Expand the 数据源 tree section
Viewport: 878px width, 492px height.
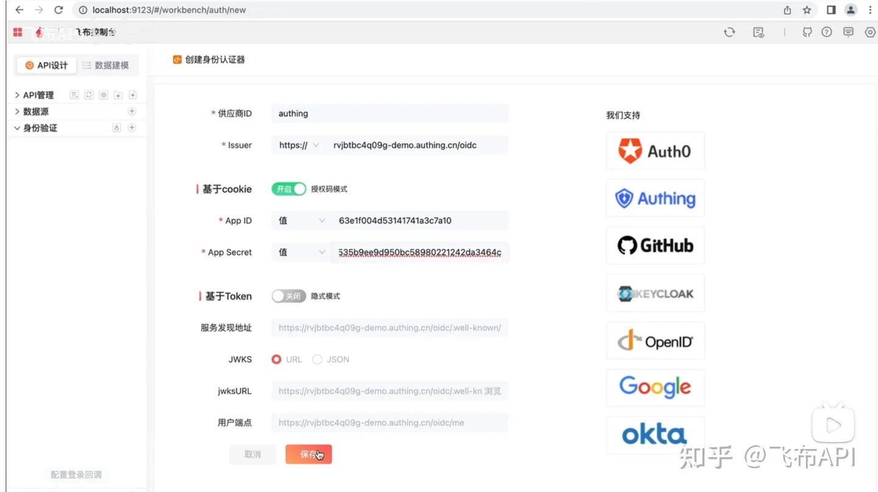point(17,112)
